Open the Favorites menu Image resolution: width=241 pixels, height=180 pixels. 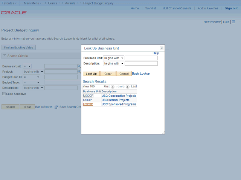pyautogui.click(x=9, y=3)
